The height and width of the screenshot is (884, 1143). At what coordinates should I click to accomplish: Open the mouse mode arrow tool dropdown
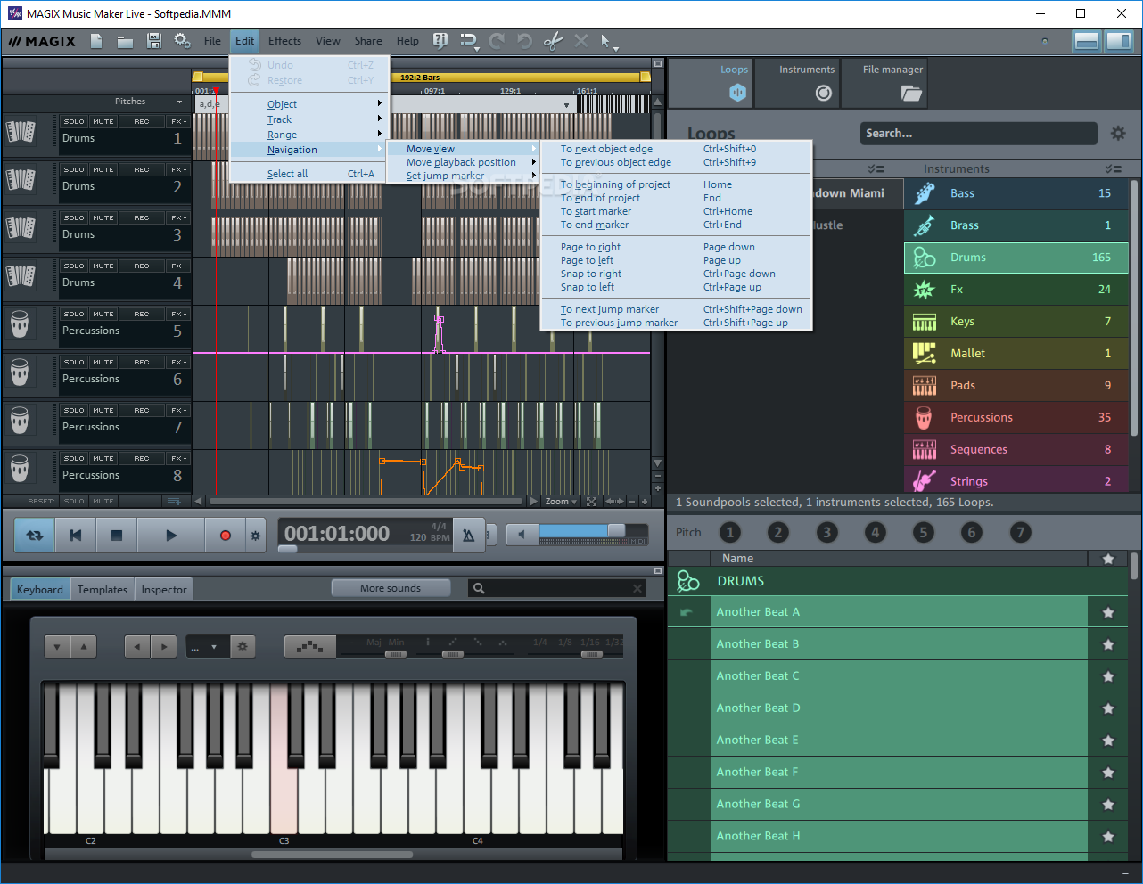(609, 42)
